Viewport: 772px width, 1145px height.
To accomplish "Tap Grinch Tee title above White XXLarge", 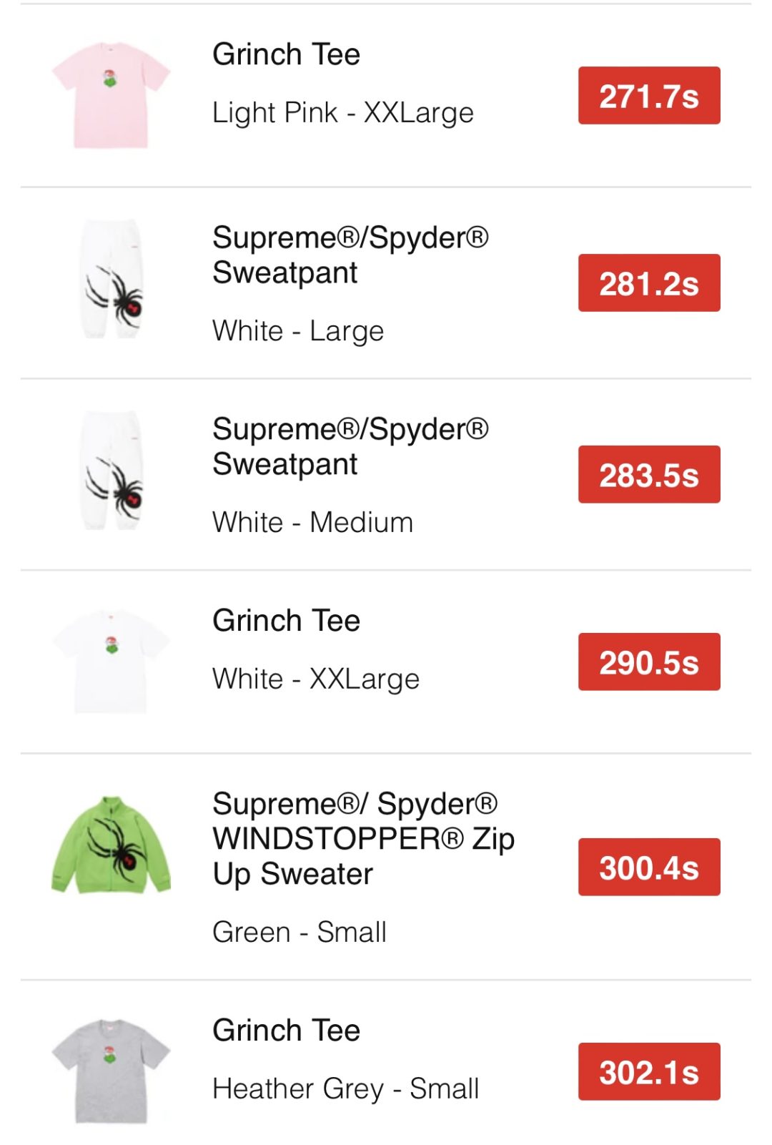I will coord(286,621).
